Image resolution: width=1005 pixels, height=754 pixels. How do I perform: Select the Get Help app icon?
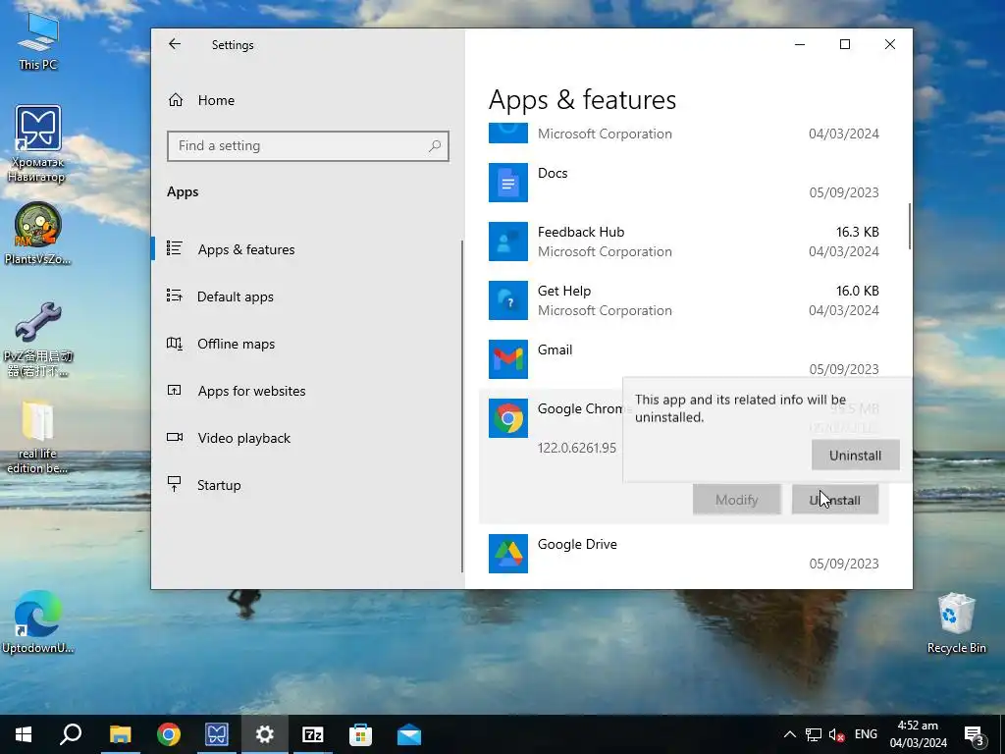click(508, 300)
